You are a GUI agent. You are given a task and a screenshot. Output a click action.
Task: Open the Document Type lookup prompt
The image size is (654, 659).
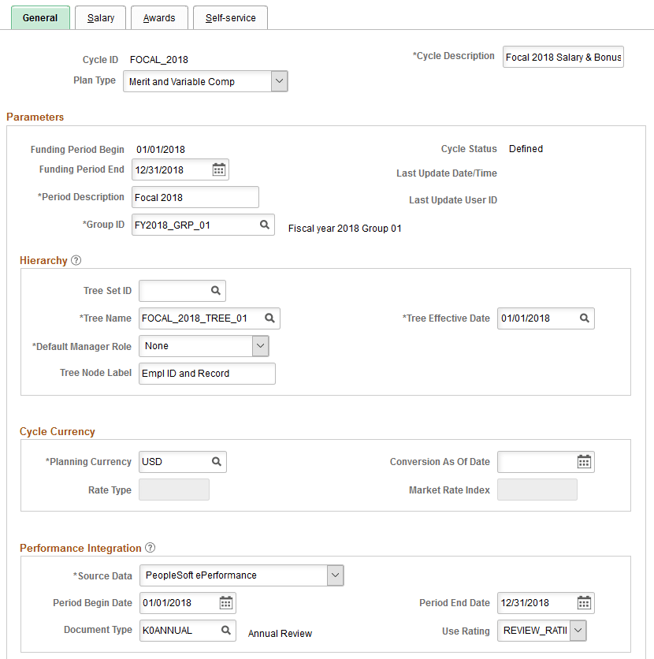227,630
